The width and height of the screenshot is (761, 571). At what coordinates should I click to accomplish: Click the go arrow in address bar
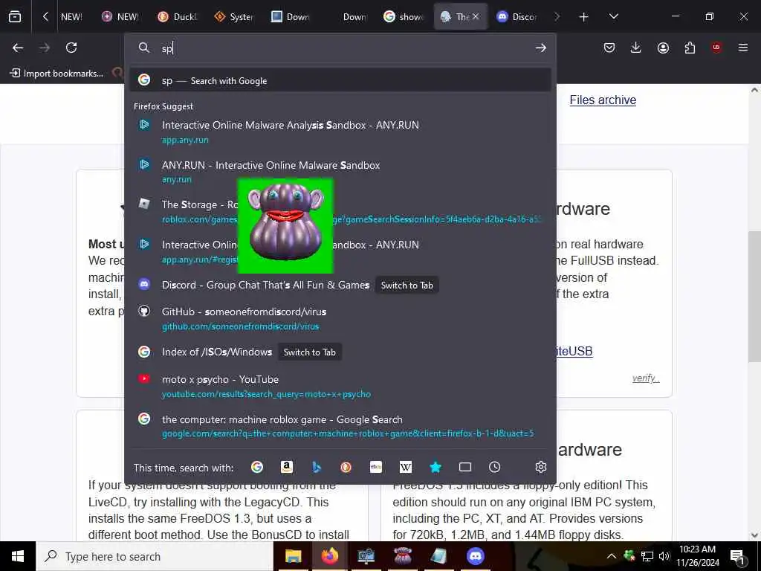tap(541, 48)
